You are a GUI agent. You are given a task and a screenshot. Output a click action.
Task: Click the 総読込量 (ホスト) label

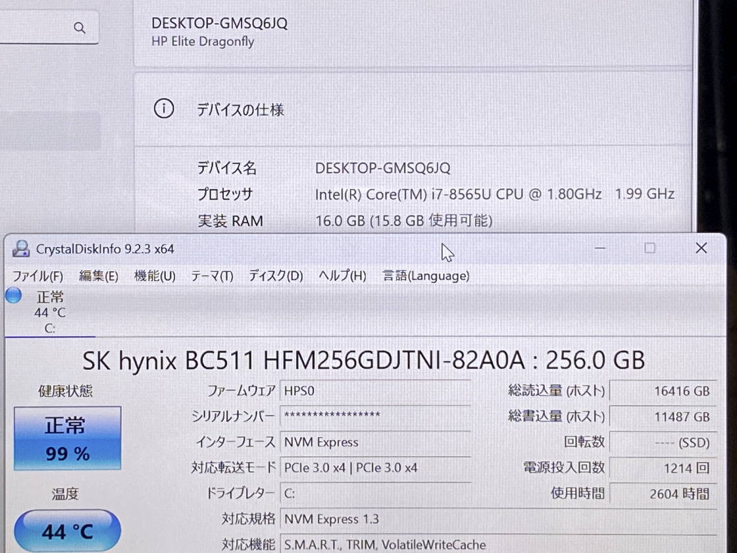click(x=557, y=391)
